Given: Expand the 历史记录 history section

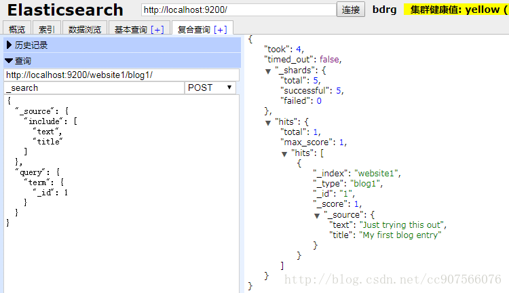Looking at the screenshot, I should coord(122,45).
